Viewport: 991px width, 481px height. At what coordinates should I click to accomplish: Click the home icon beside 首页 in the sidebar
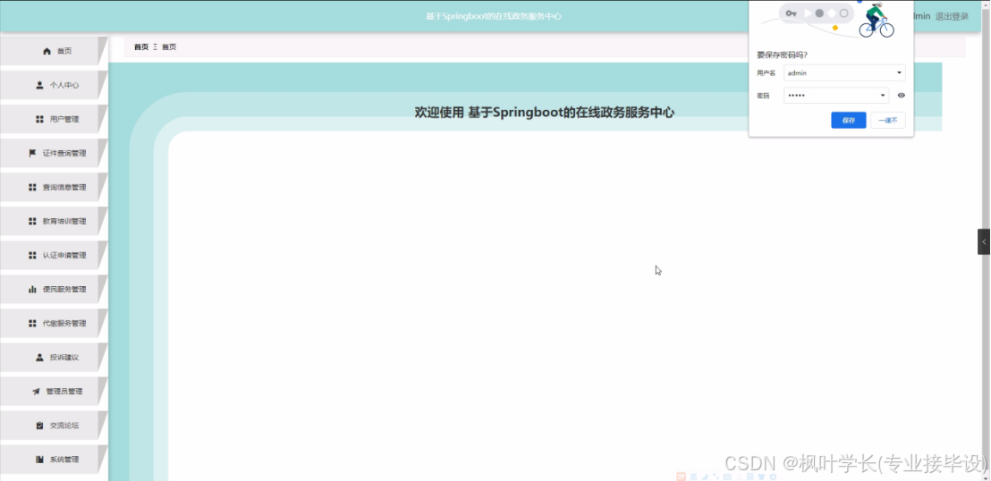click(47, 51)
